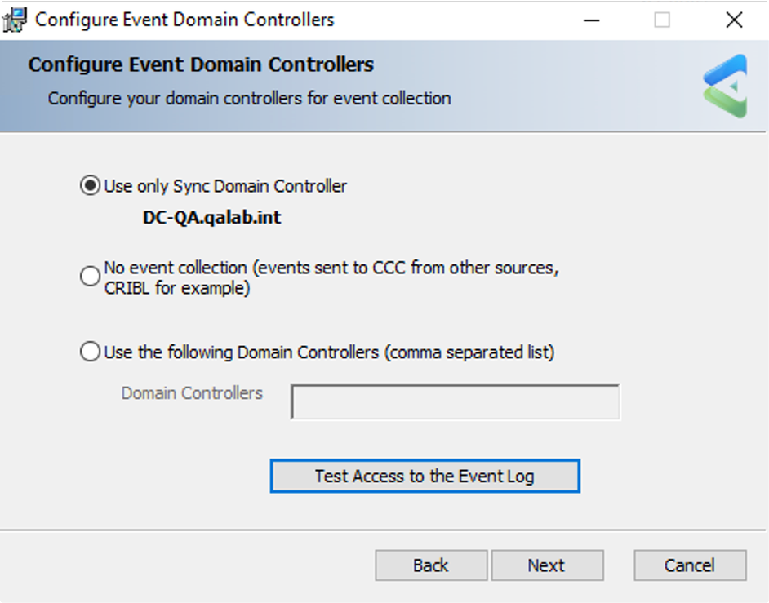Click the 'Test Access to the Event Log' button

coord(425,476)
